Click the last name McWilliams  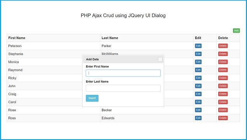coord(110,54)
